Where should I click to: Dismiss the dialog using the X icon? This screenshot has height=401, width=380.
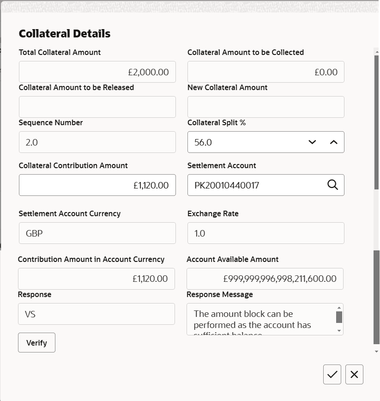[354, 374]
